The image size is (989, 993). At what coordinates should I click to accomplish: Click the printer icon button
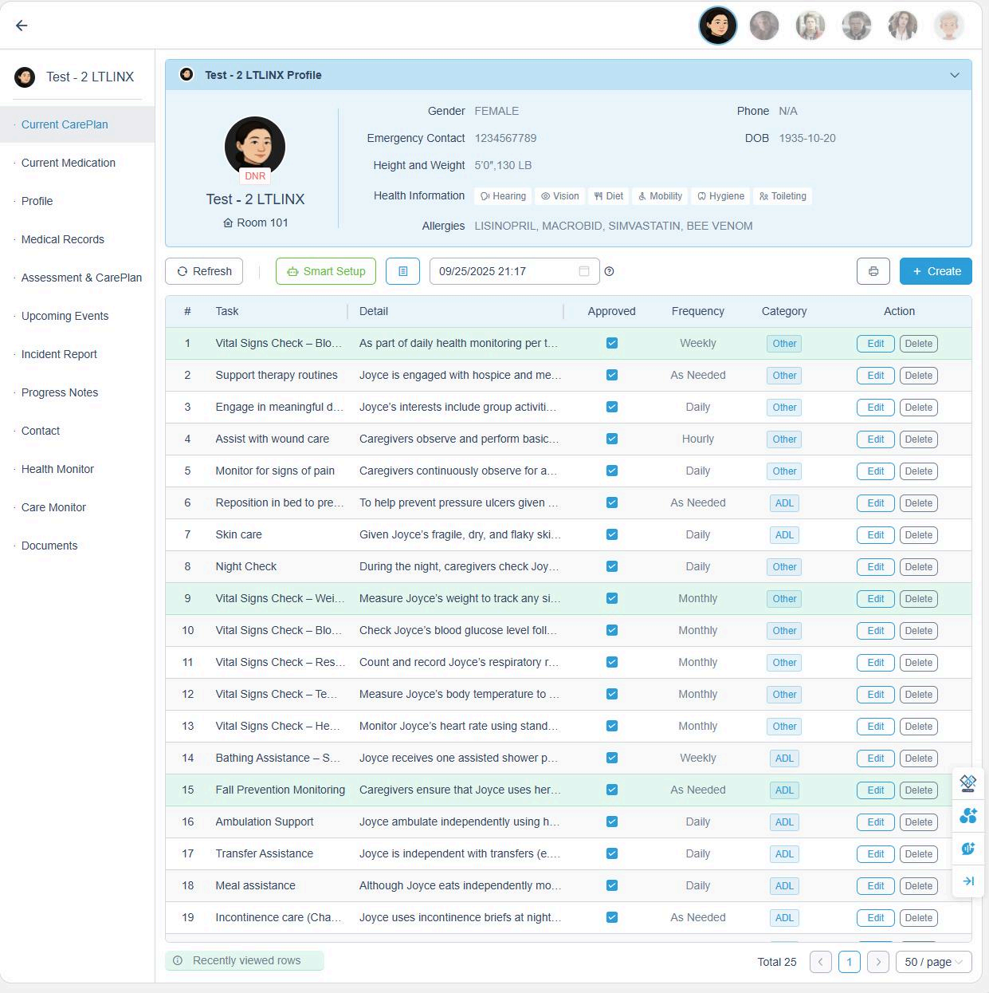tap(873, 271)
